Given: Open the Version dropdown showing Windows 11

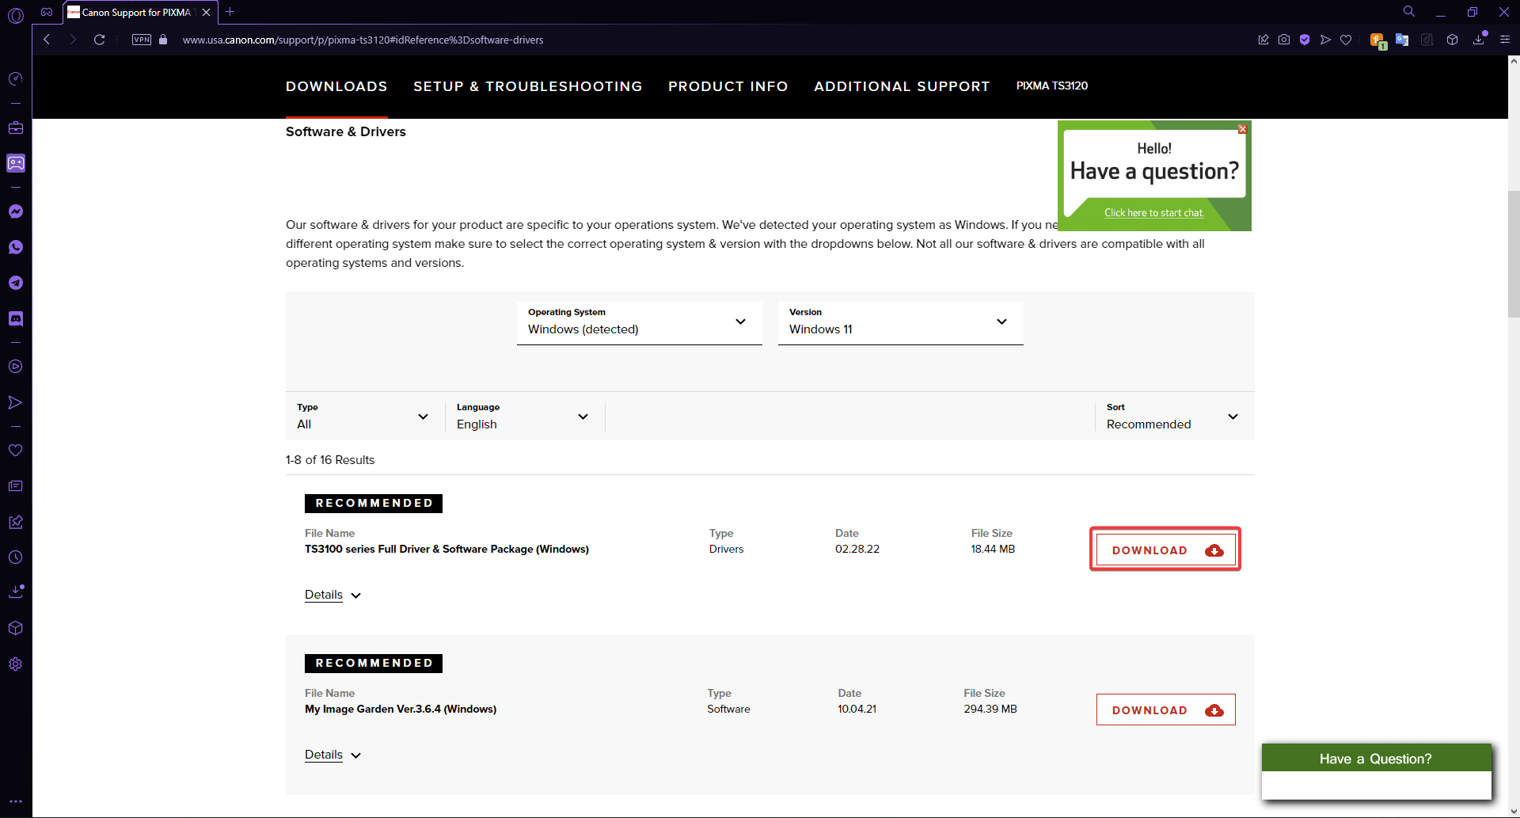Looking at the screenshot, I should pos(901,322).
